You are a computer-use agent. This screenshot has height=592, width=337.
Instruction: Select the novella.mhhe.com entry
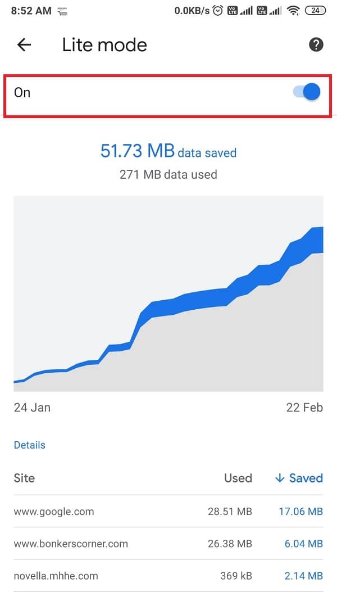(x=56, y=576)
